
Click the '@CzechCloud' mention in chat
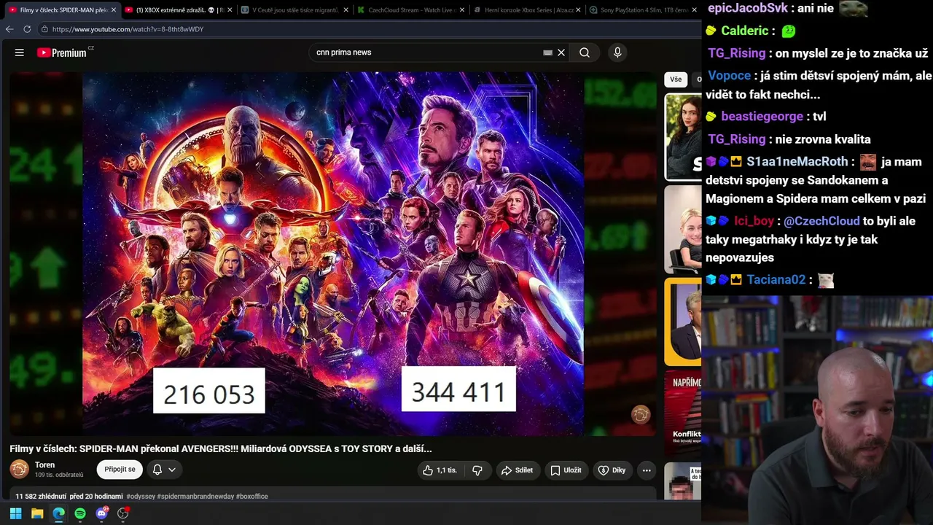tap(821, 221)
